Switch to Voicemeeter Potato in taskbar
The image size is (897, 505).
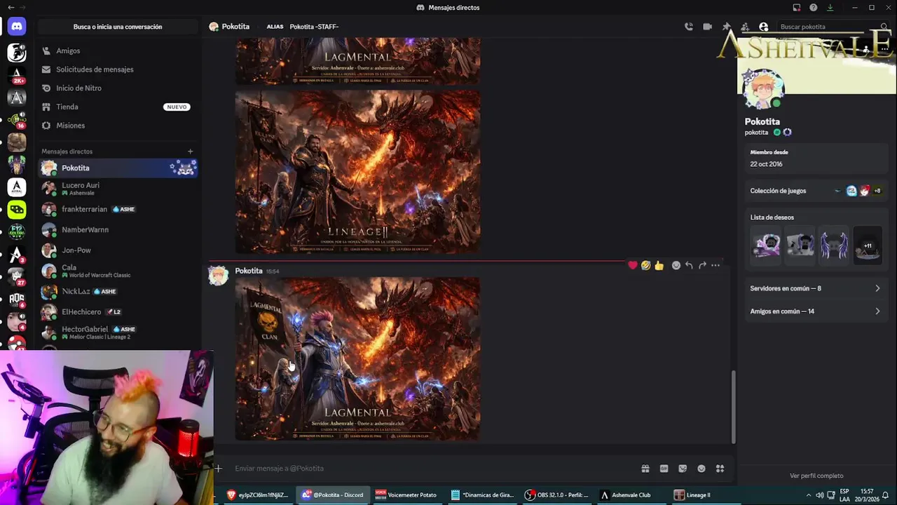[406, 494]
